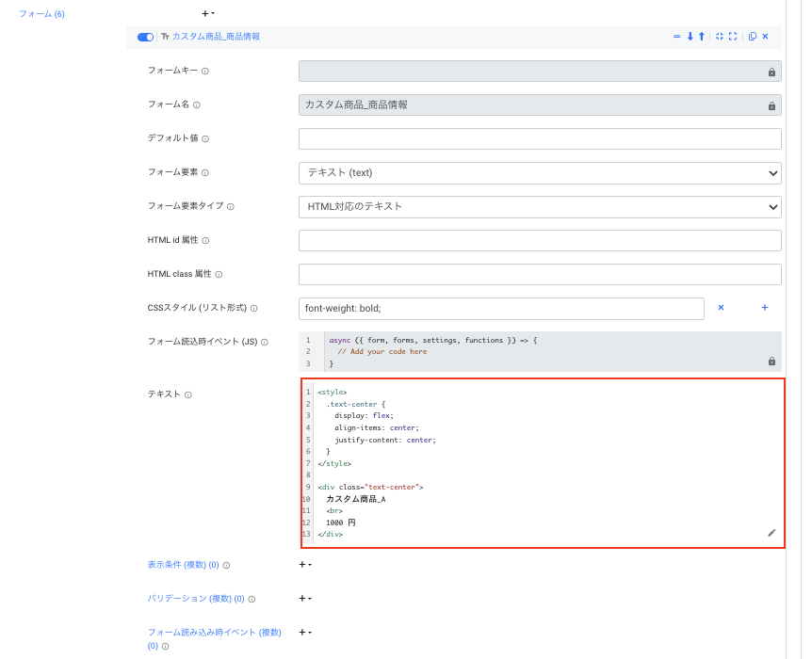Click the 1000 円 line in テキスト editor

[x=341, y=522]
